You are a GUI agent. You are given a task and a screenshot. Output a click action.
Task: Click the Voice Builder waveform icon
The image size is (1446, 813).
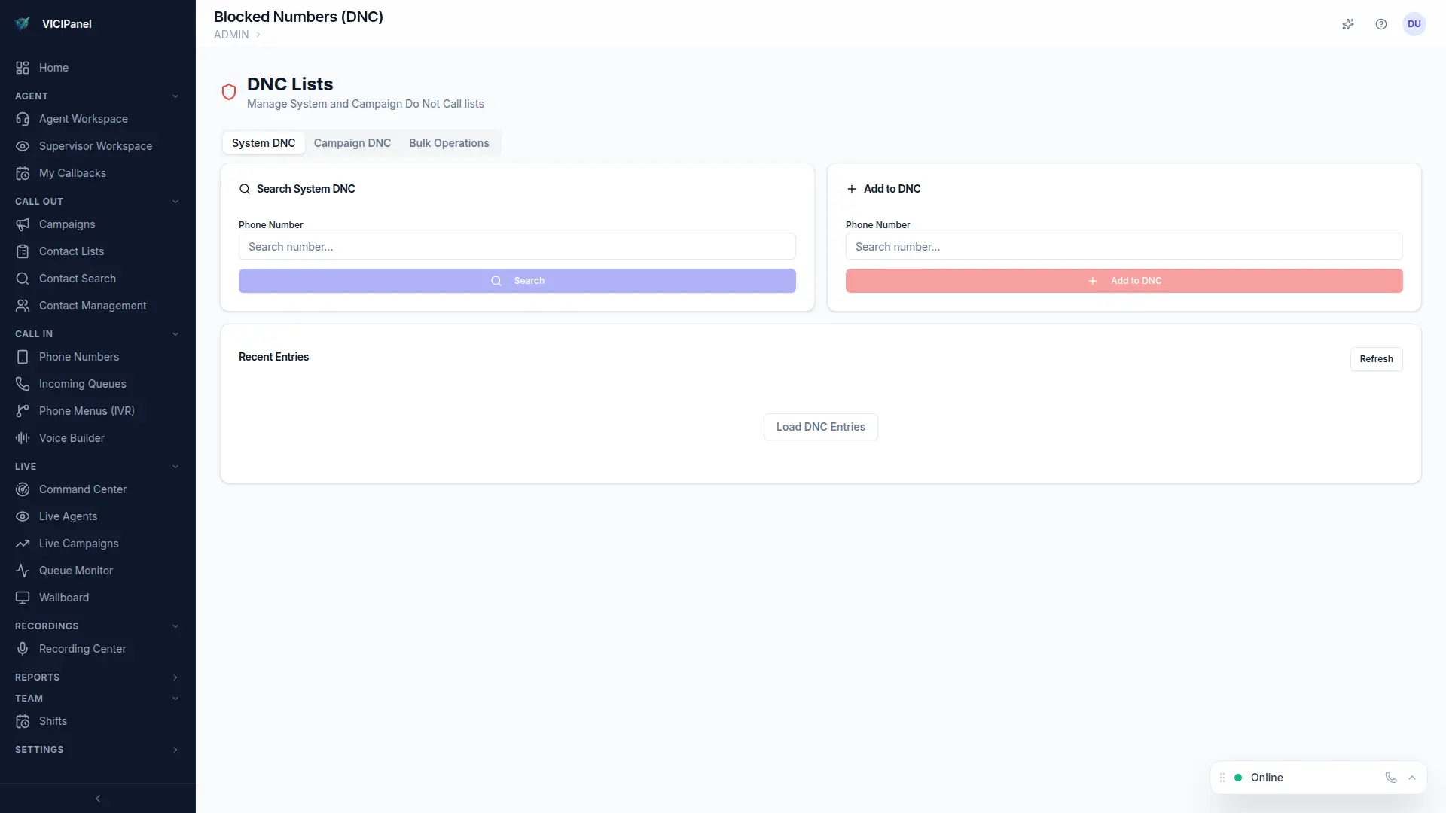coord(23,438)
